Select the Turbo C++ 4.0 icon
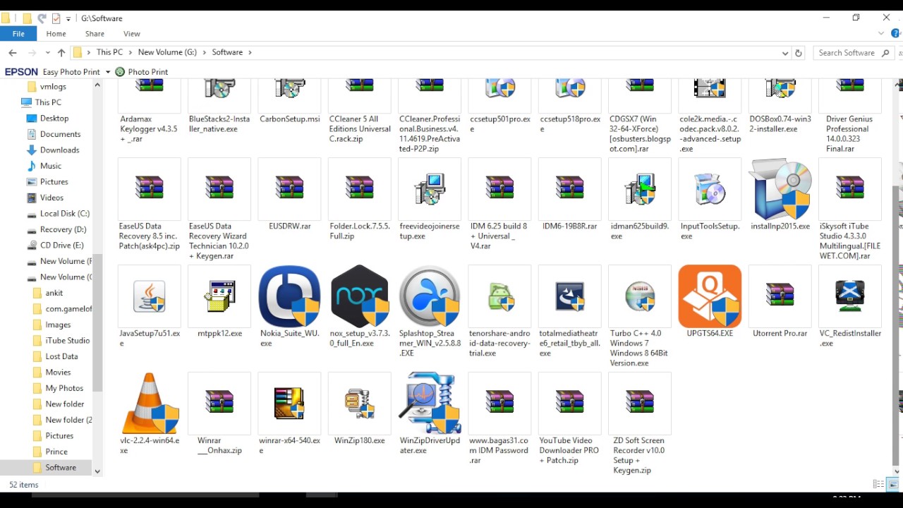The width and height of the screenshot is (903, 508). [640, 296]
